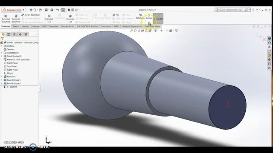Click the tree filter funnel icon
Viewport: 273px width, 153px height.
point(2,39)
